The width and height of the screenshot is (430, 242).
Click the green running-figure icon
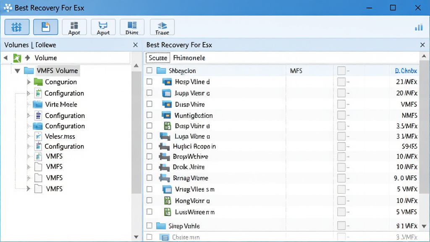coord(17,58)
